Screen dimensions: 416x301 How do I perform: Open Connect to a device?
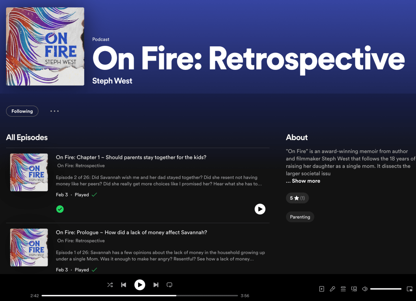[354, 289]
